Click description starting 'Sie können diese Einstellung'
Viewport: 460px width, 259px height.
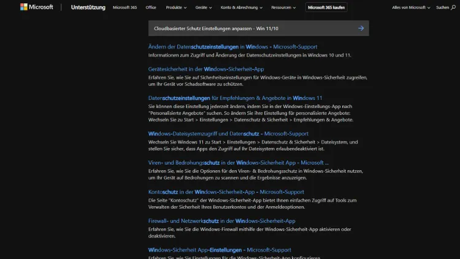pyautogui.click(x=251, y=113)
